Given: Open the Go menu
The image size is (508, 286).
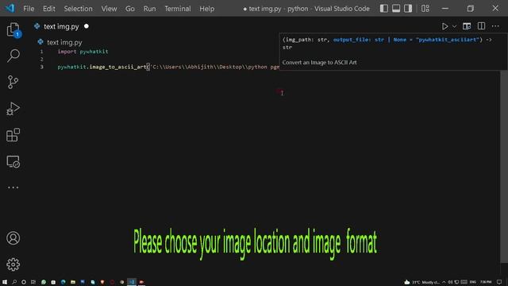Looking at the screenshot, I should tap(130, 9).
